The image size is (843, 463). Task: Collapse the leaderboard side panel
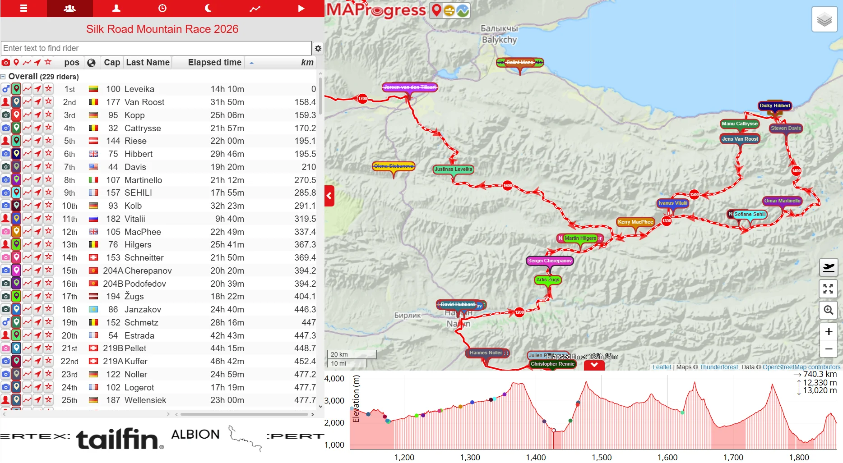click(329, 196)
